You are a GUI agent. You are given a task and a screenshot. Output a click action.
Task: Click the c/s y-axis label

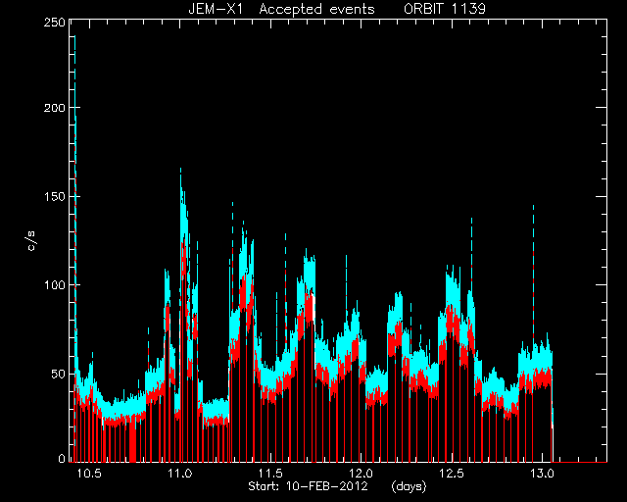(31, 241)
